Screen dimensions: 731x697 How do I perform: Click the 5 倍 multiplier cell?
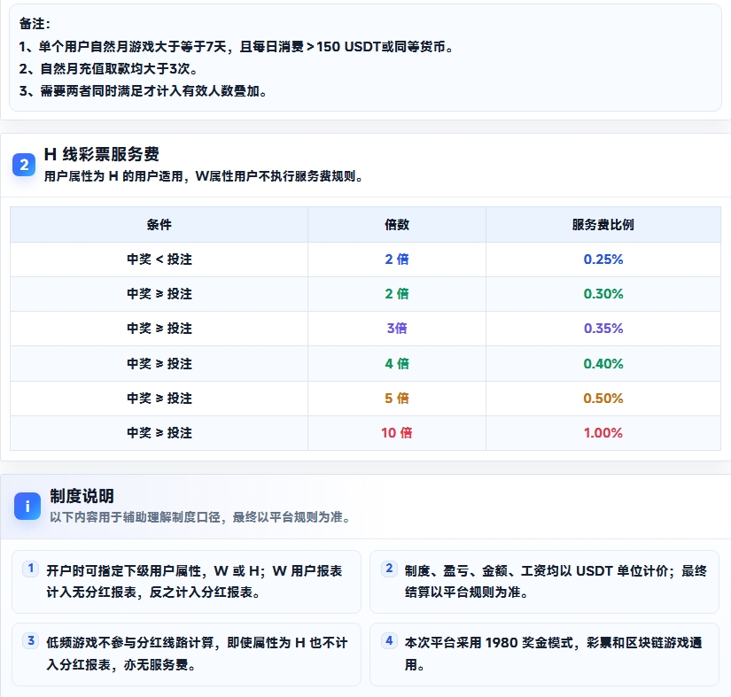pos(397,399)
